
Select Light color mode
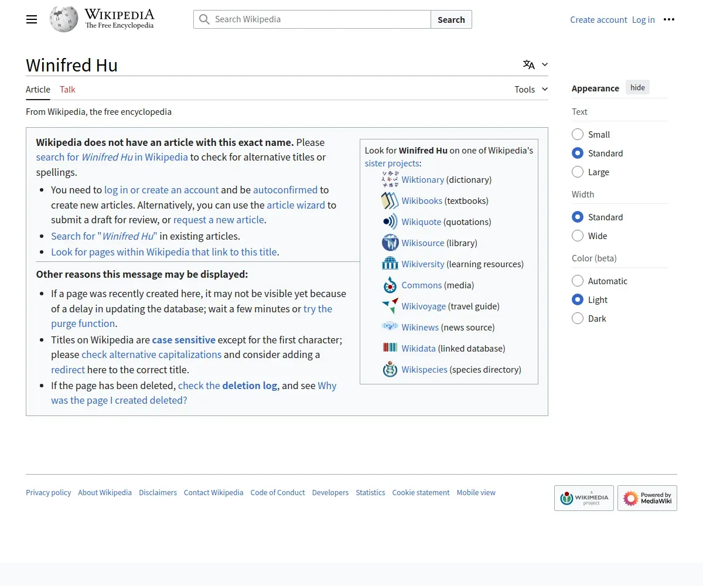click(x=578, y=299)
